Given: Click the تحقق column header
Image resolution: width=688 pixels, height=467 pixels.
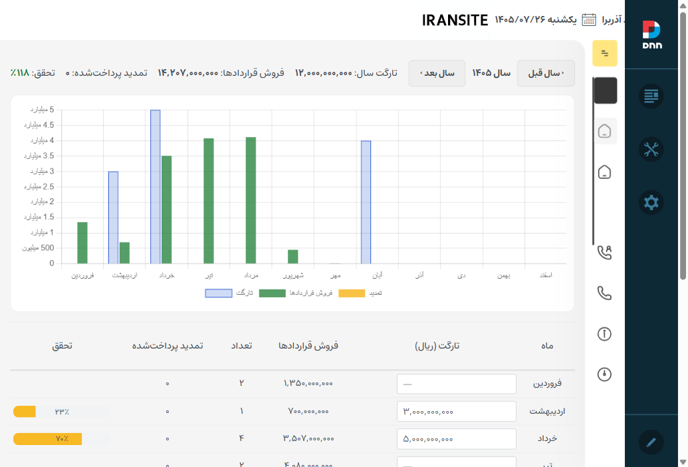Looking at the screenshot, I should [x=62, y=346].
